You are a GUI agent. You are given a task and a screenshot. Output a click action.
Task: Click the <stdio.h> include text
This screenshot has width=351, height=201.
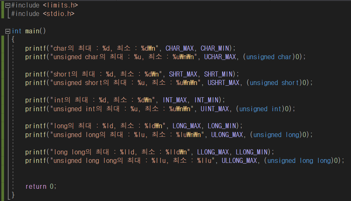click(x=58, y=14)
